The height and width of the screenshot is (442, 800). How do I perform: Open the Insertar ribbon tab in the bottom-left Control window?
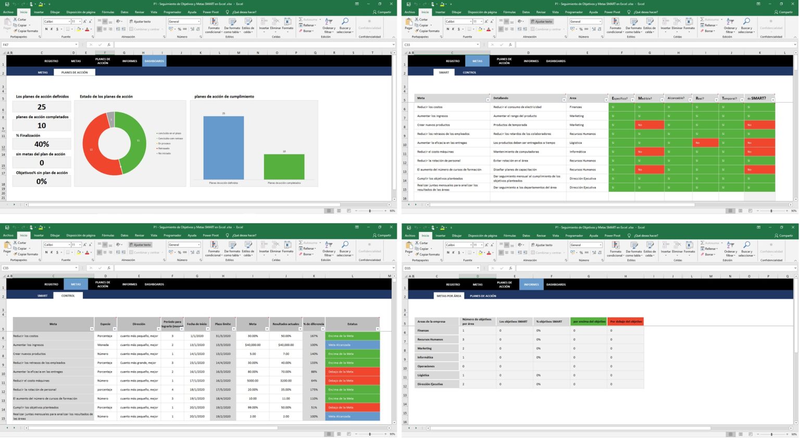[39, 235]
